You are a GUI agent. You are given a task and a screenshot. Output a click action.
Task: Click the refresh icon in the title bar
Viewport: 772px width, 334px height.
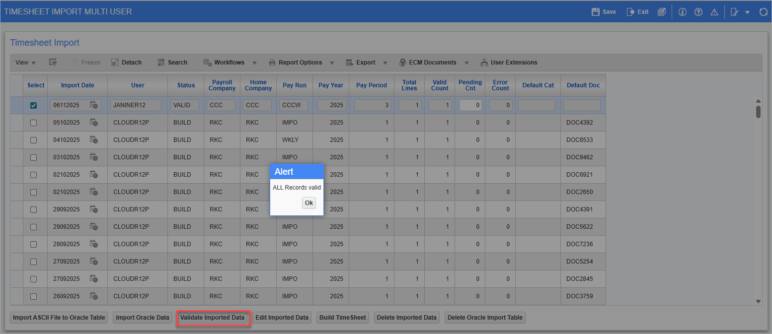764,11
